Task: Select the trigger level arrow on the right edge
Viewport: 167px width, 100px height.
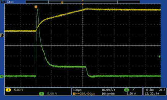Action: [x=160, y=57]
